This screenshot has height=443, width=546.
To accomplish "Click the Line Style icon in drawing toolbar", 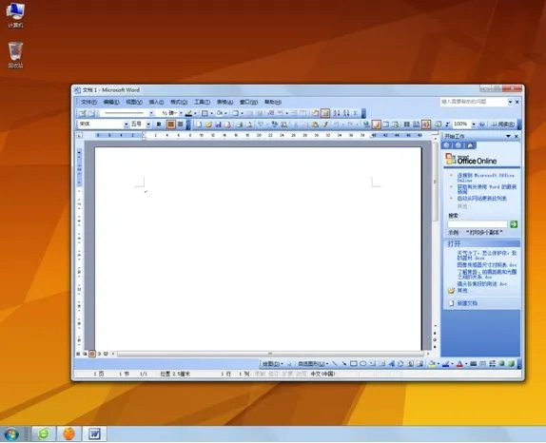I will pyautogui.click(x=473, y=364).
